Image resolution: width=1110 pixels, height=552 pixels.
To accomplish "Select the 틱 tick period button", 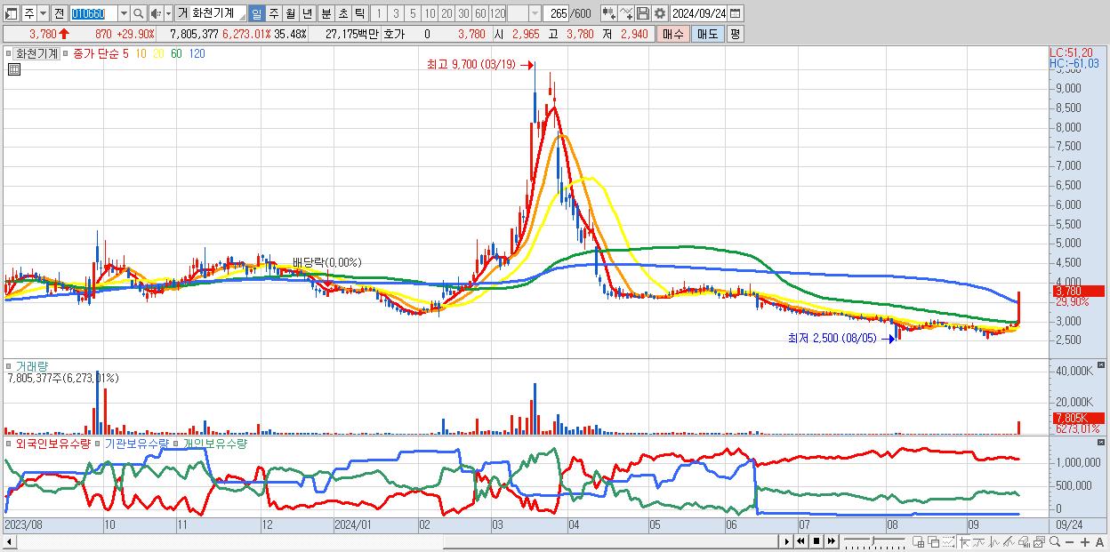I will point(359,13).
